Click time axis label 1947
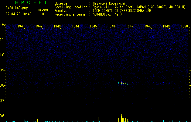Screen dimensions: 191x122 (130, 26)
